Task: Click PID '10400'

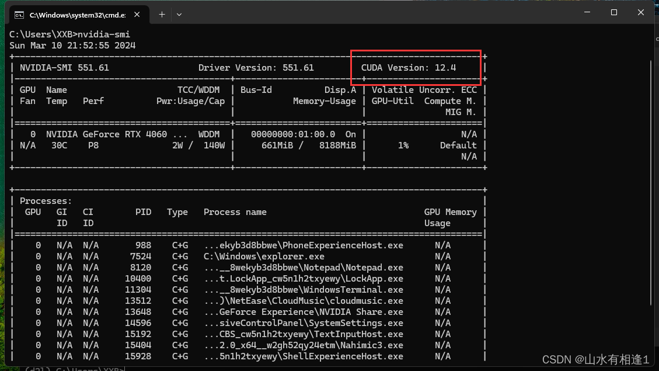Action: point(138,279)
